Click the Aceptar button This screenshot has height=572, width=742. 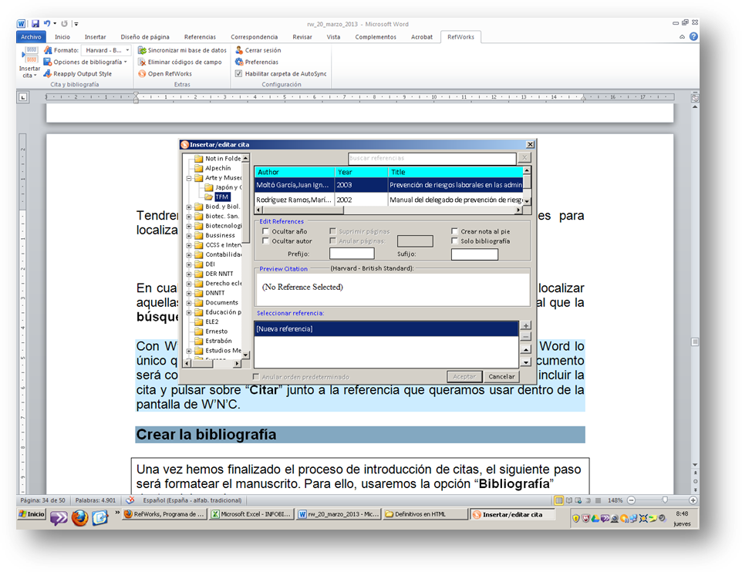pyautogui.click(x=464, y=377)
